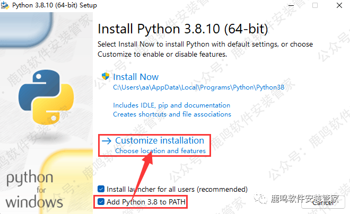Click the Install Python 3.8.10 heading
Viewport: 350px width, 214px height.
[x=183, y=28]
